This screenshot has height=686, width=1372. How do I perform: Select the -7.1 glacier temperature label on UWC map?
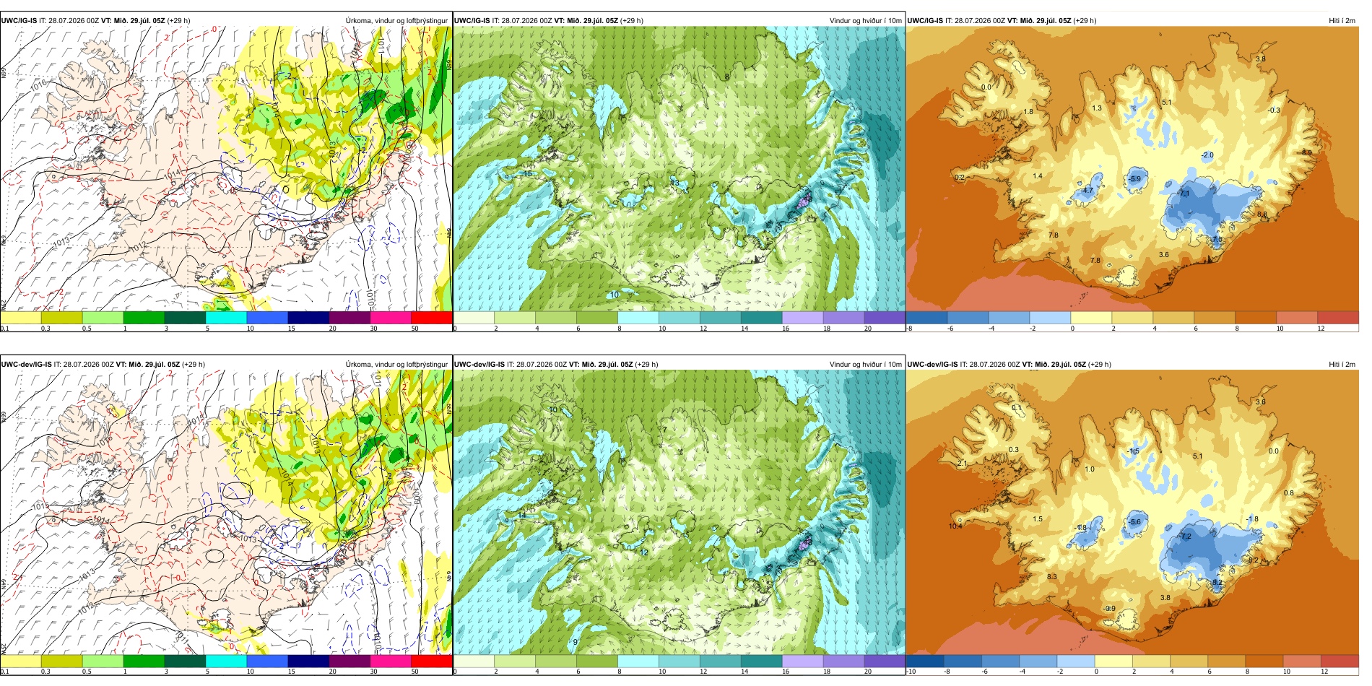tap(1184, 194)
